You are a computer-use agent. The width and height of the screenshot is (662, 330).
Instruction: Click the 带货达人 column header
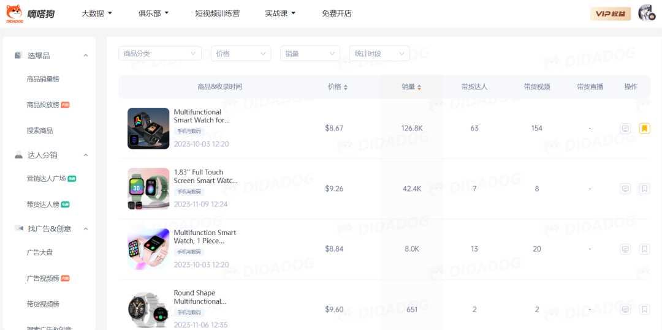click(474, 87)
